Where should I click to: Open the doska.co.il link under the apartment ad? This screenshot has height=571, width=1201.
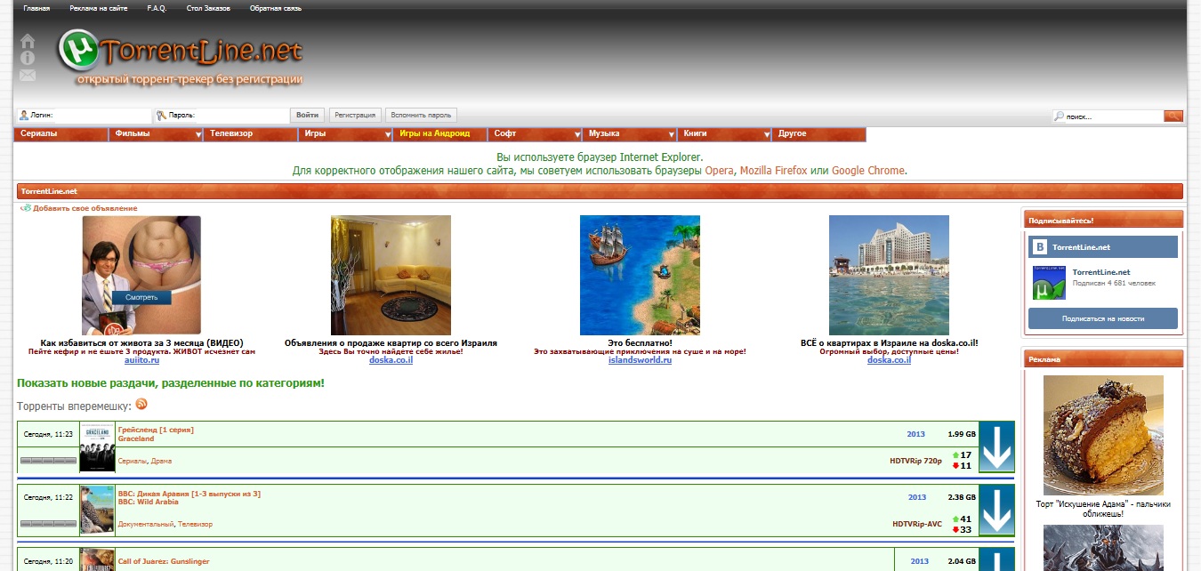click(x=391, y=360)
